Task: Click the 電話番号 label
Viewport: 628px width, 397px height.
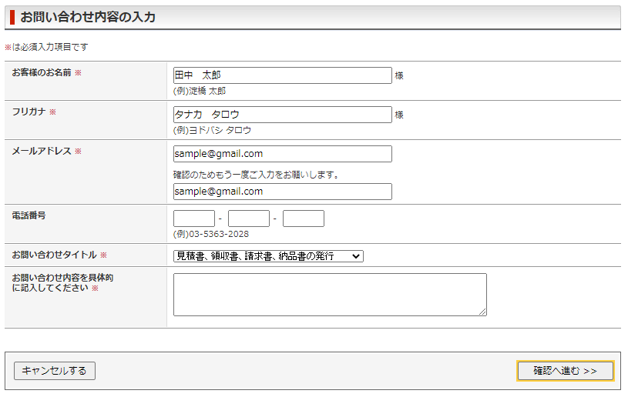Action: [x=29, y=215]
